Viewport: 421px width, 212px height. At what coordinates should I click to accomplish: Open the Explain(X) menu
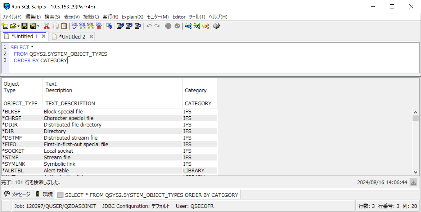pos(132,17)
